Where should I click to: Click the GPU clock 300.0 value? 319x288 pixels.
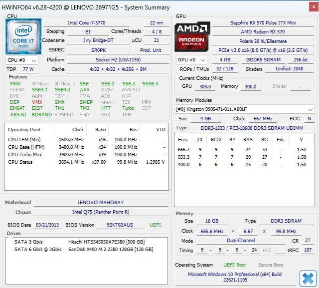(x=205, y=86)
